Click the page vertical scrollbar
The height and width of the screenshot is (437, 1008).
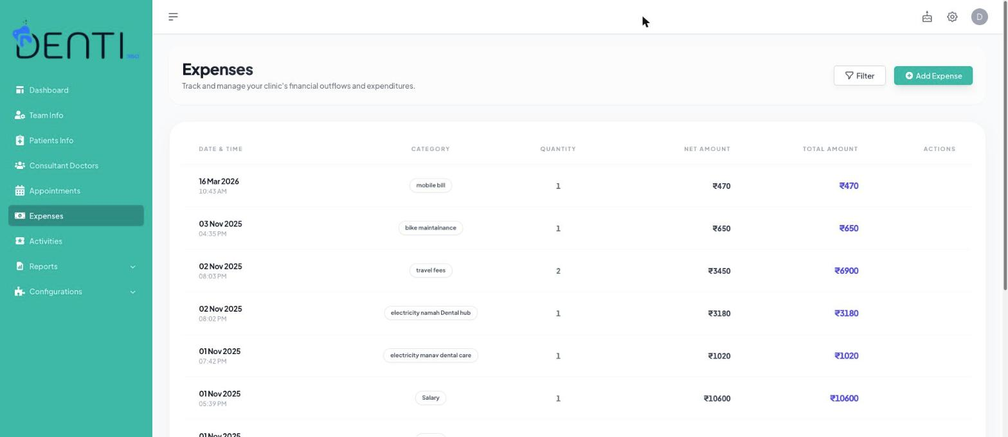(1005, 145)
